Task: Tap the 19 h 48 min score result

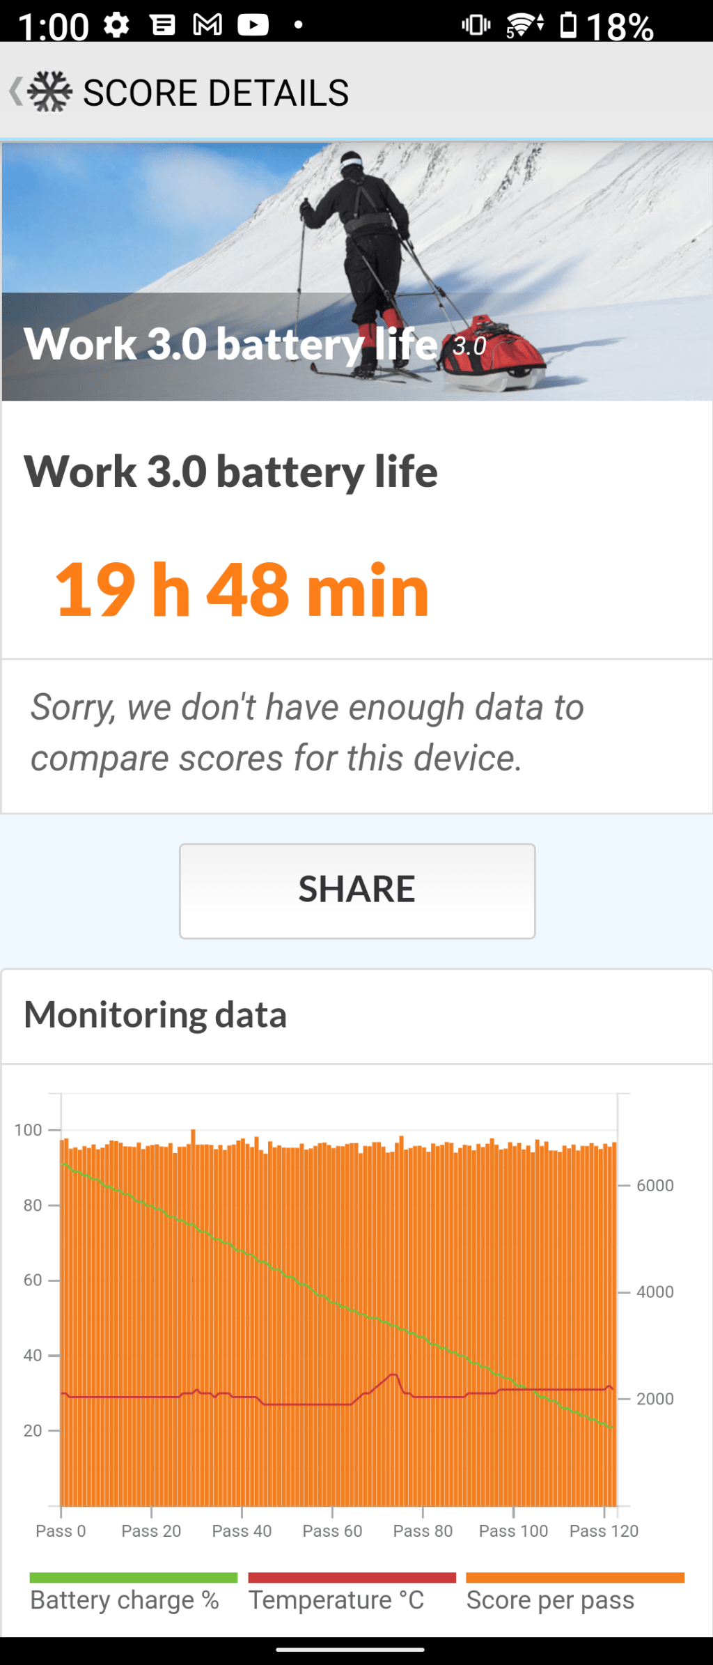Action: tap(242, 590)
